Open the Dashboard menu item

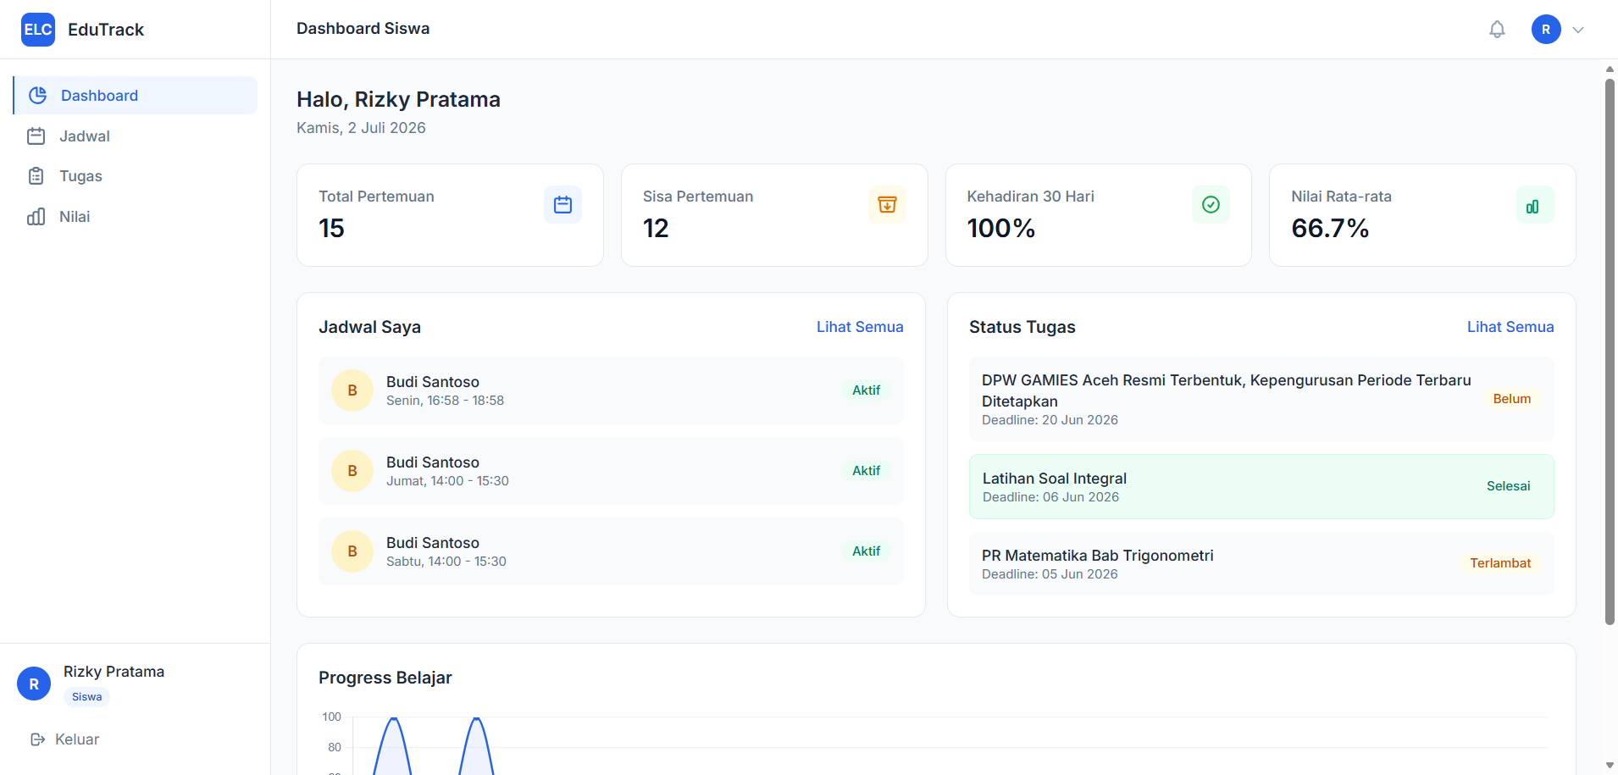(136, 96)
